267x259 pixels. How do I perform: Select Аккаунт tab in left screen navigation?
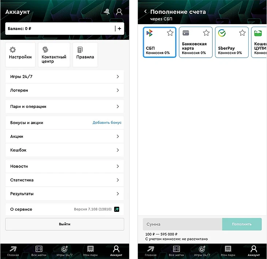click(x=116, y=251)
